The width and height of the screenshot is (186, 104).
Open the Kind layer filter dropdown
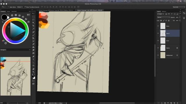(161, 14)
